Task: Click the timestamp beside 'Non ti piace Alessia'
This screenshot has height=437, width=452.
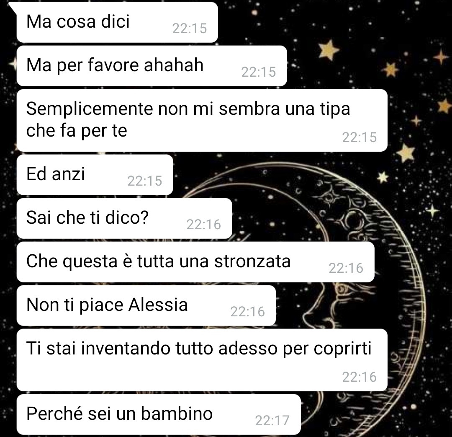Action: point(247,312)
